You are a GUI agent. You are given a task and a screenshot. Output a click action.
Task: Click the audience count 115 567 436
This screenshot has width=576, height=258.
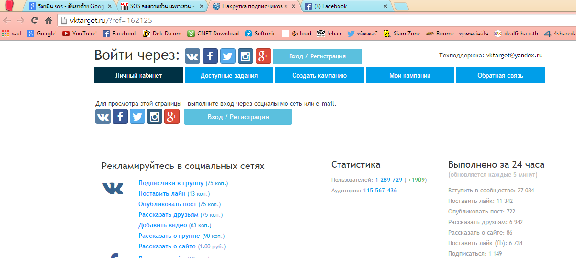click(x=380, y=191)
